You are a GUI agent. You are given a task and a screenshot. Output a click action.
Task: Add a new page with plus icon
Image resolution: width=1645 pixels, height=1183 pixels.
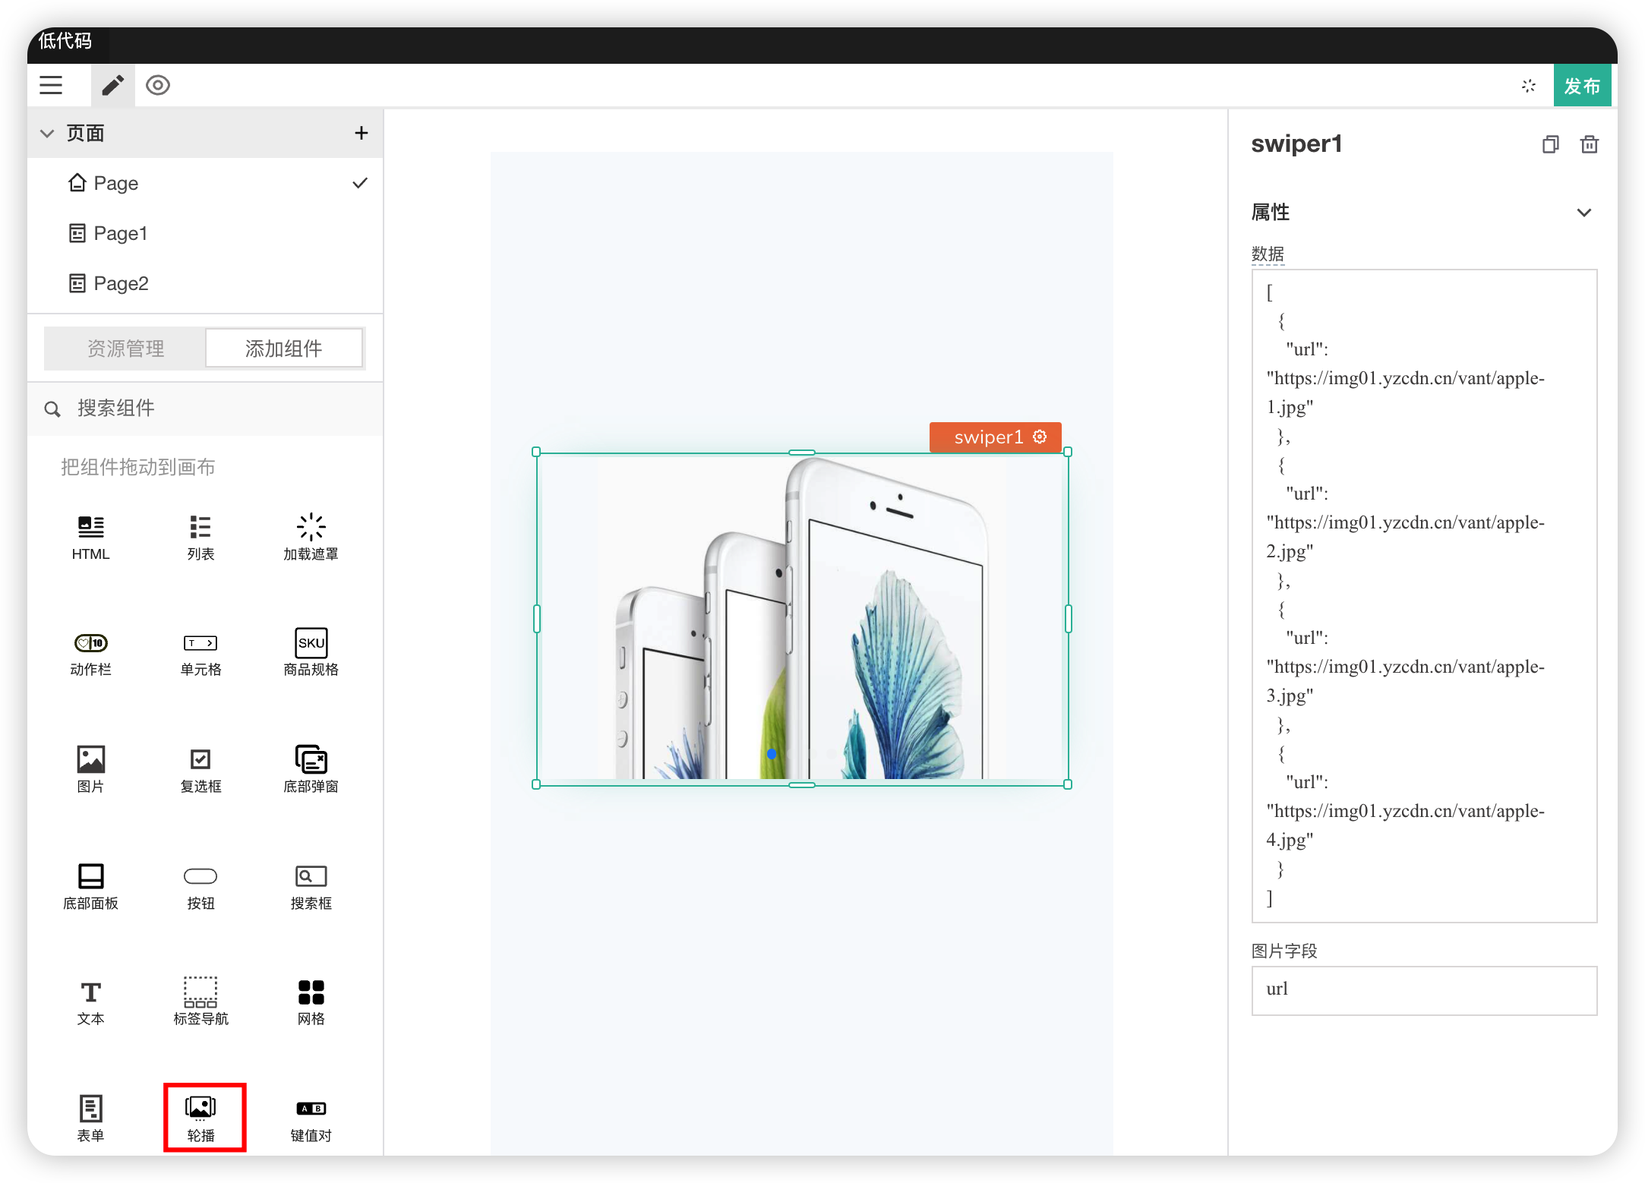pos(362,133)
